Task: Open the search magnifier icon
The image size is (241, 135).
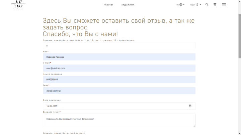Action: point(207,5)
